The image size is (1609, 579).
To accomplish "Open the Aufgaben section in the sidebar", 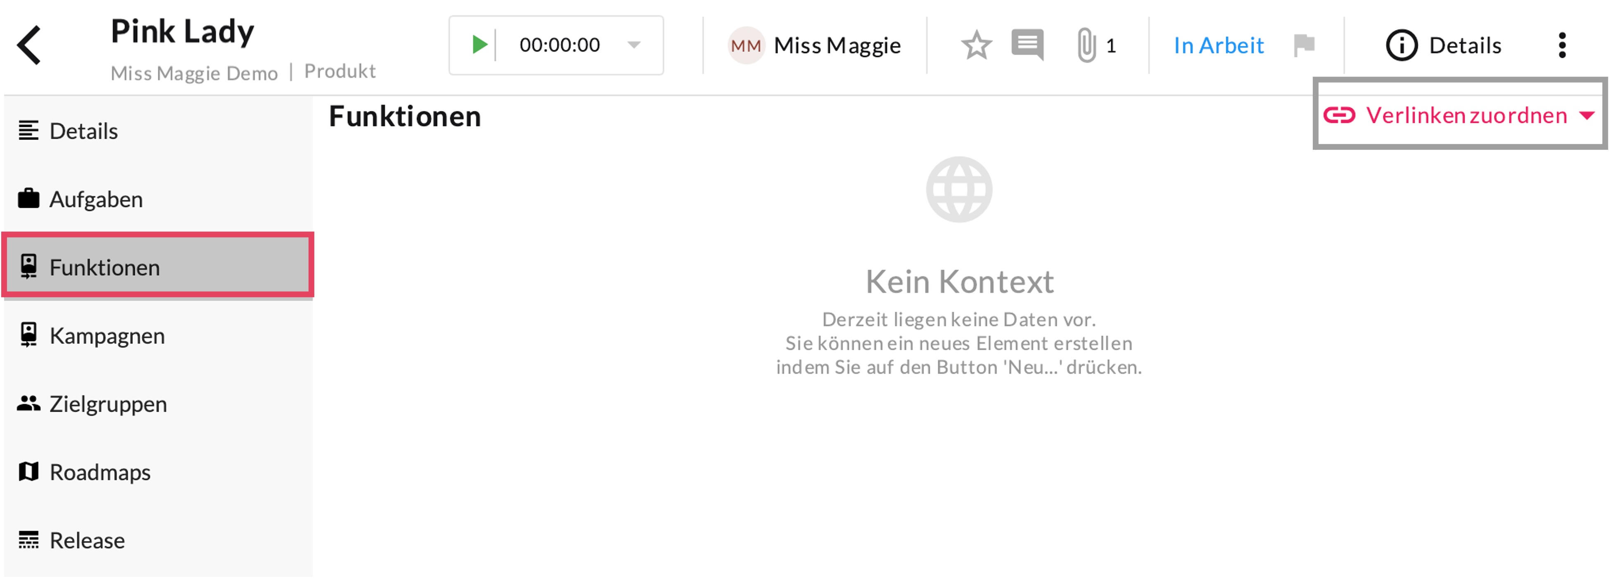I will [x=95, y=199].
